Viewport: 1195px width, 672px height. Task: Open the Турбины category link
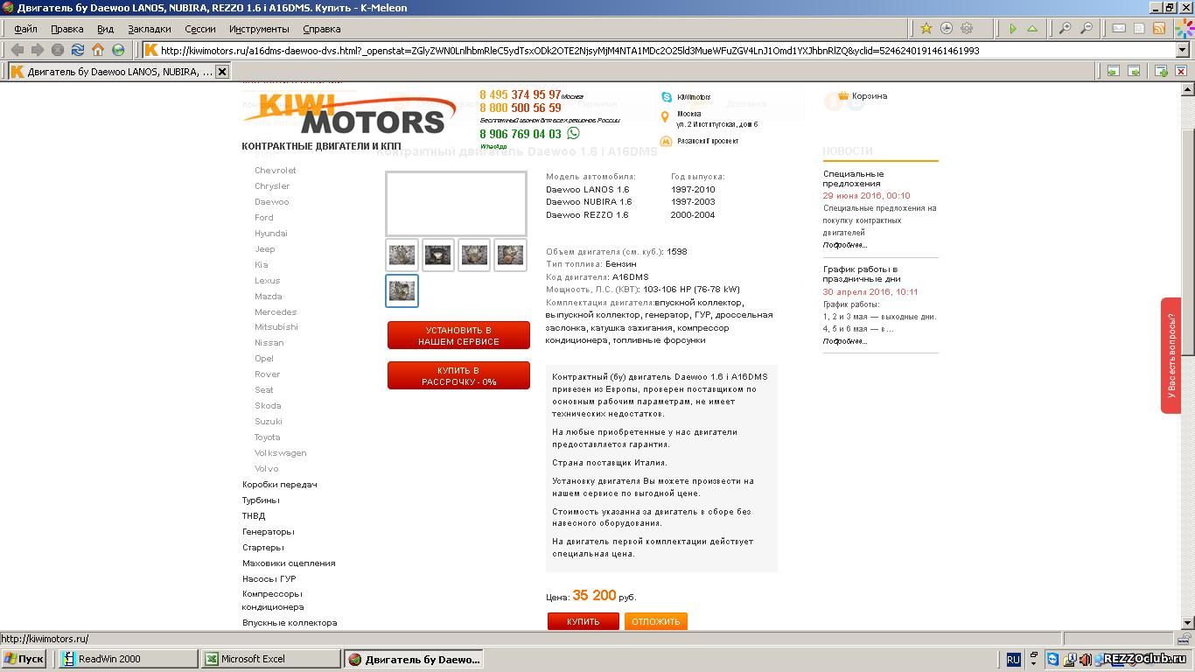[x=261, y=500]
